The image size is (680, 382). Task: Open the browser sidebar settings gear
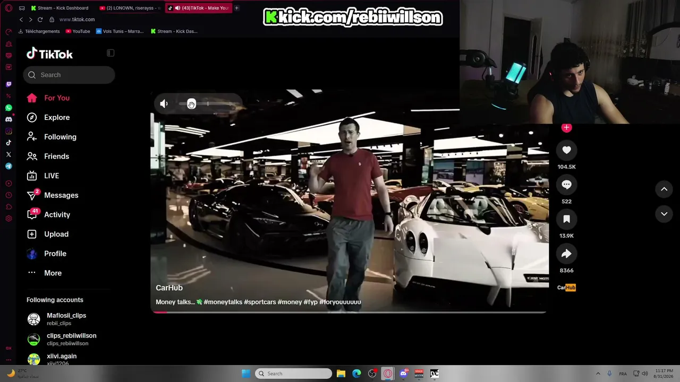8,219
